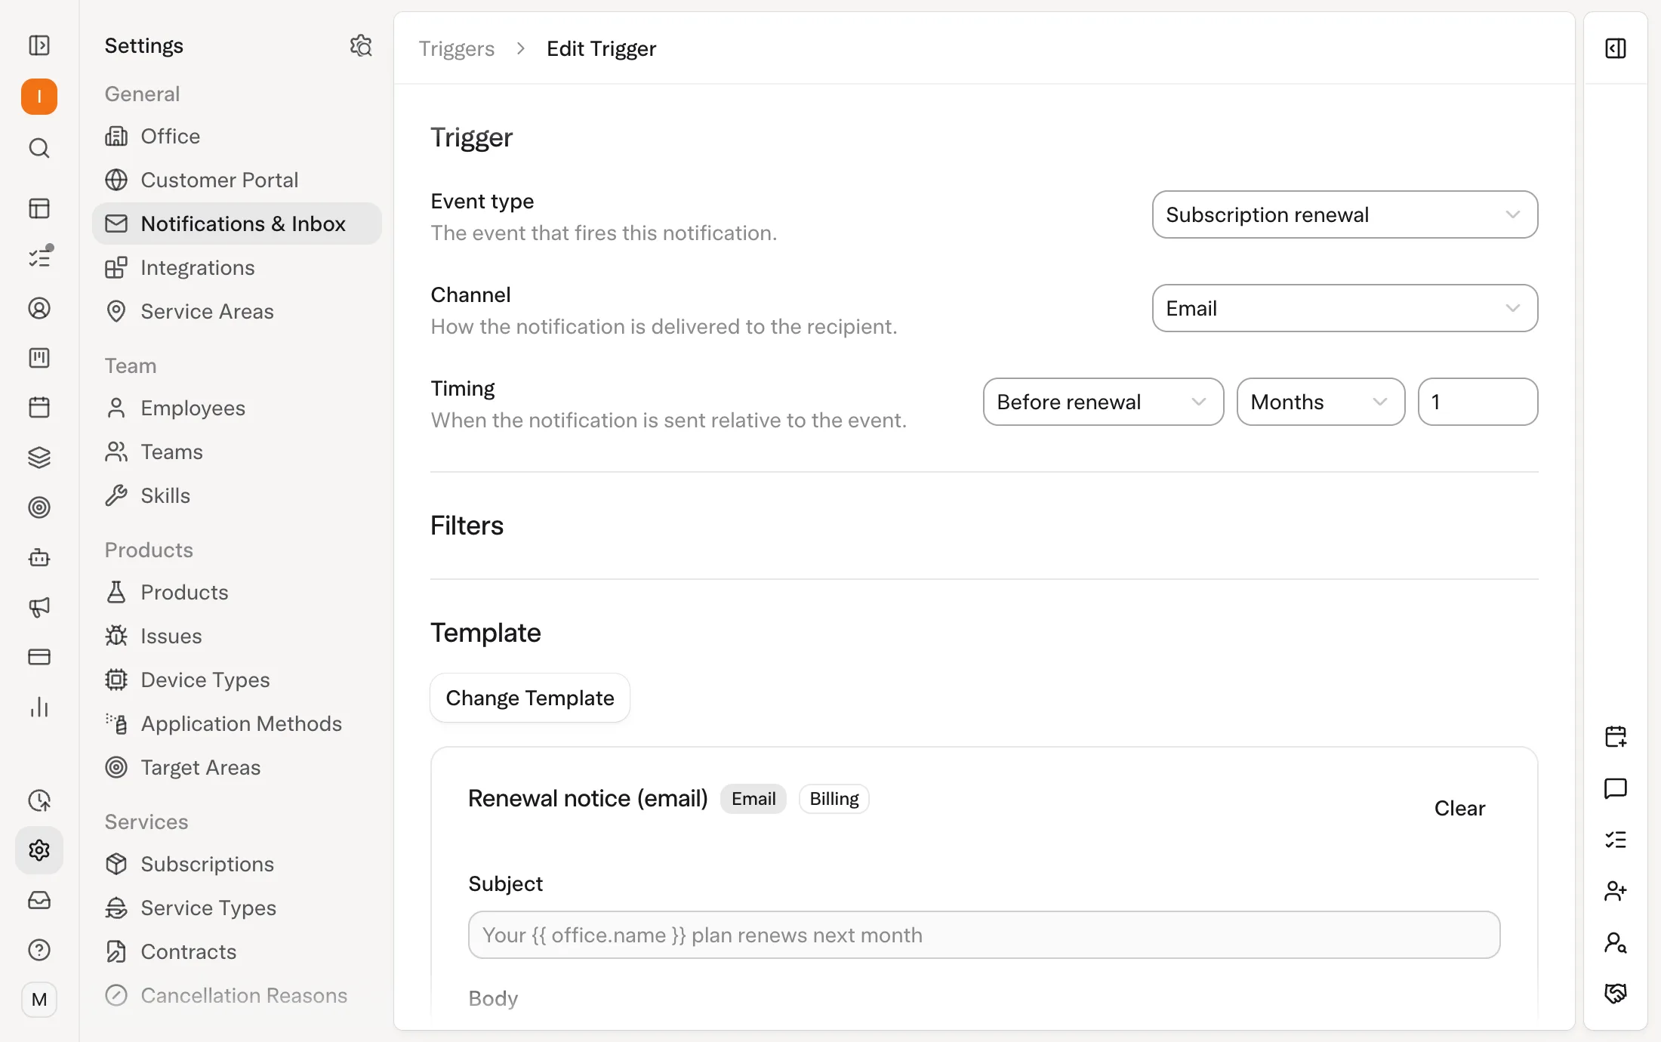Open Device Types settings
1661x1042 pixels.
pos(237,680)
